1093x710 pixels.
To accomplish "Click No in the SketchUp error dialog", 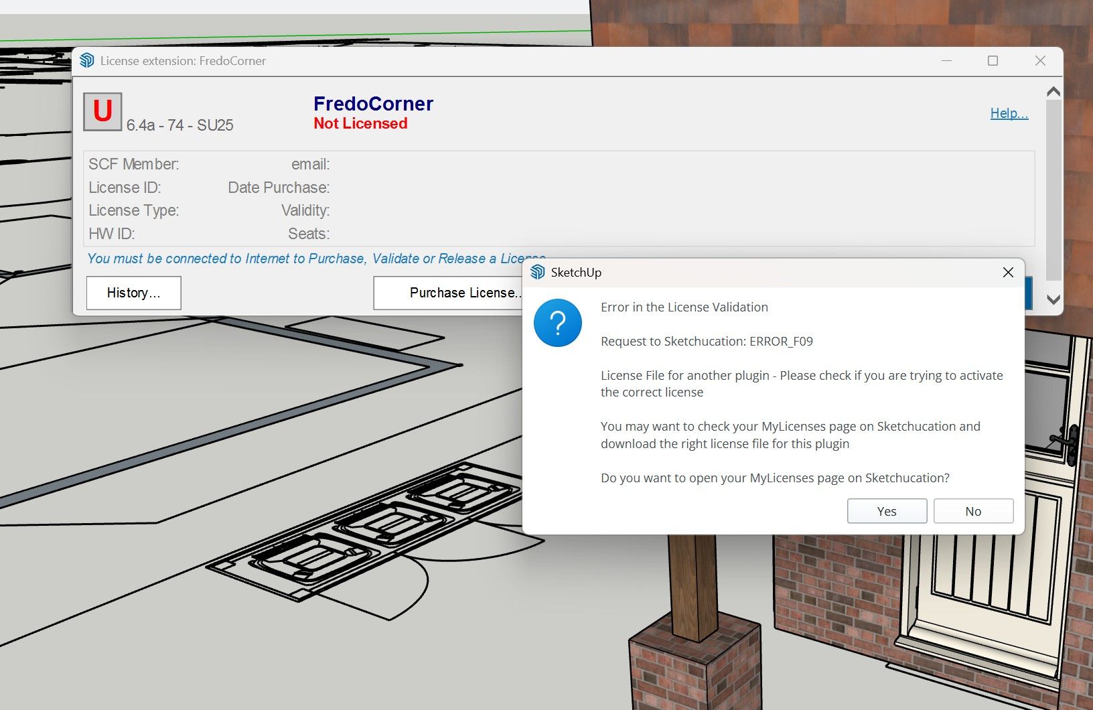I will [973, 511].
